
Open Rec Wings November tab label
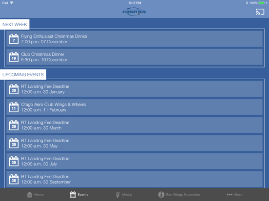coord(183,195)
